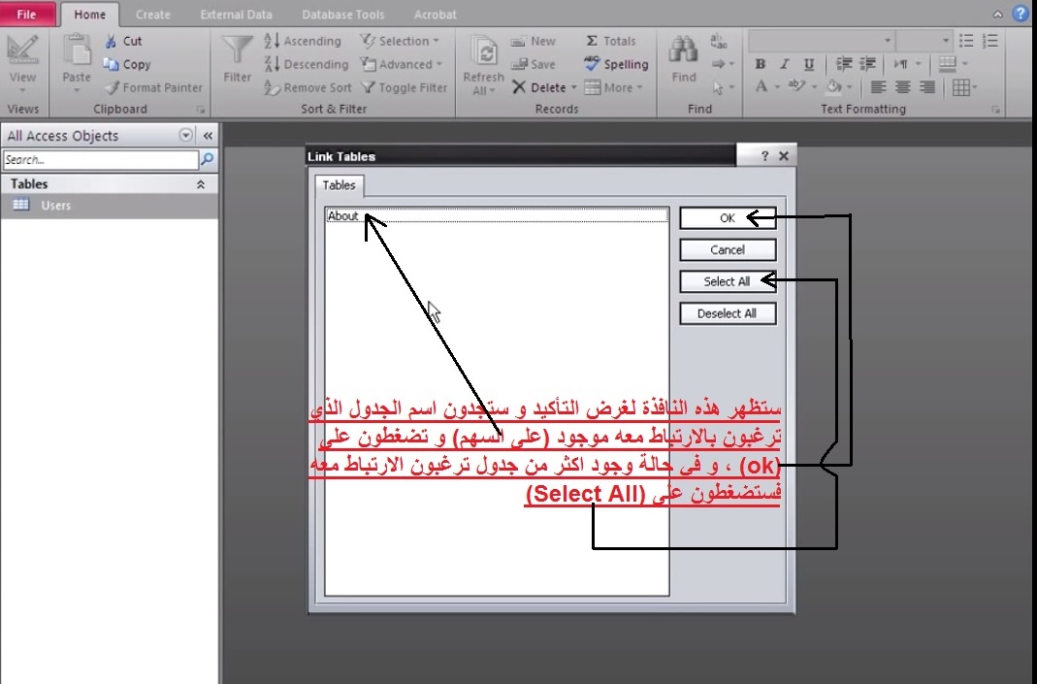Open the font name combo box
Image resolution: width=1037 pixels, height=684 pixels.
click(x=821, y=41)
